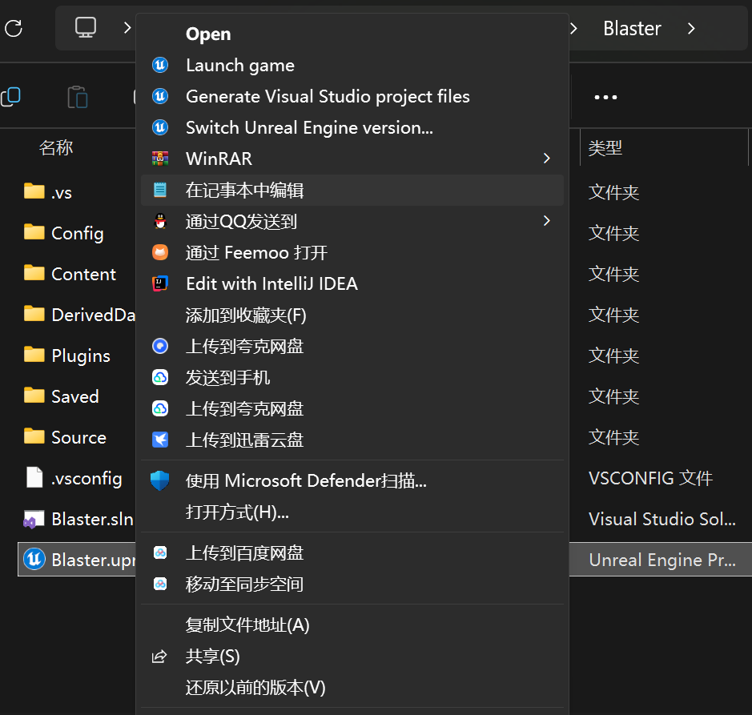Viewport: 752px width, 715px height.
Task: Select the Source folder
Action: coord(65,437)
